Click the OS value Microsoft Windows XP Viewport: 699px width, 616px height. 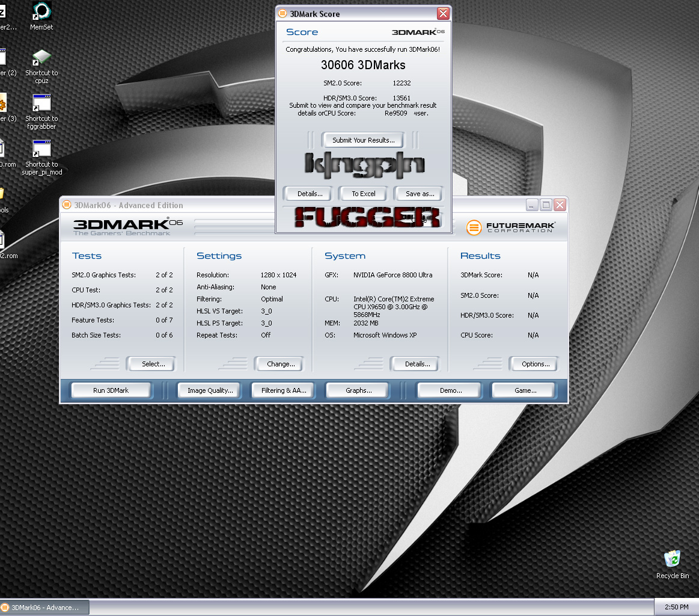tap(385, 335)
